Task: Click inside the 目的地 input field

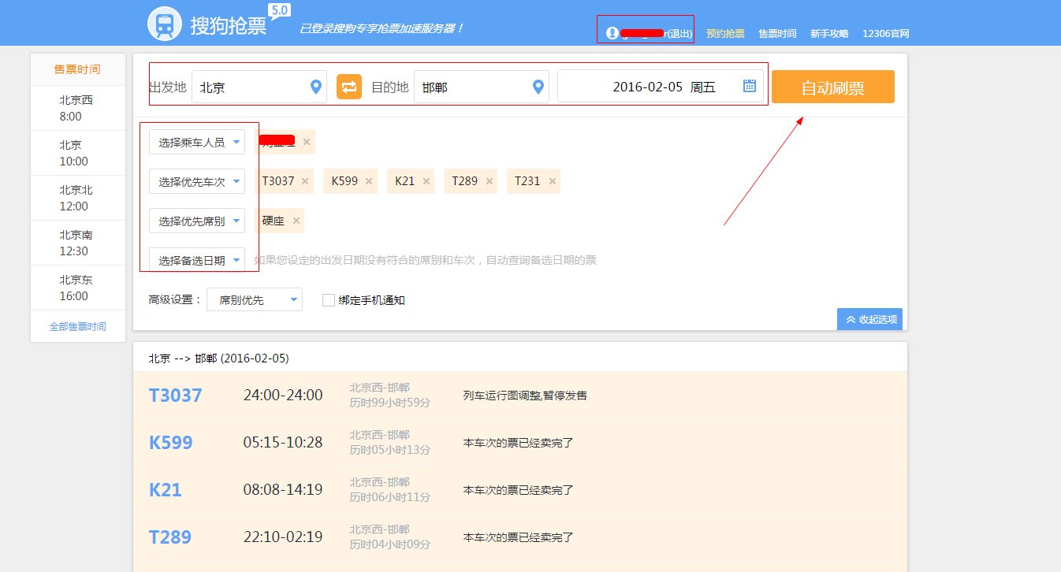Action: 473,87
